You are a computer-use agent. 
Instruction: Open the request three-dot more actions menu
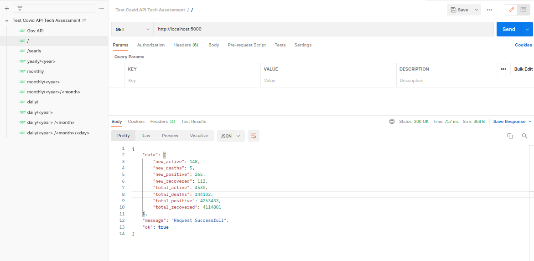click(x=489, y=10)
